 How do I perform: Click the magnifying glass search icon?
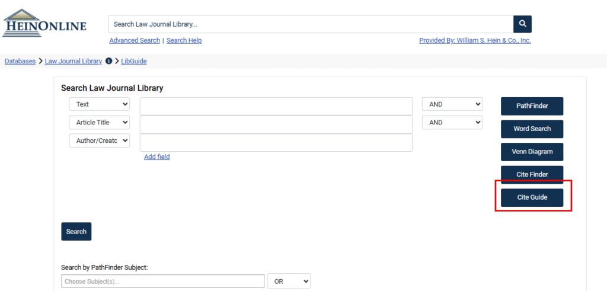tap(522, 24)
